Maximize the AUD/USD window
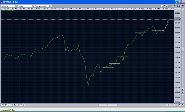The width and height of the screenshot is (185, 112). click(180, 2)
